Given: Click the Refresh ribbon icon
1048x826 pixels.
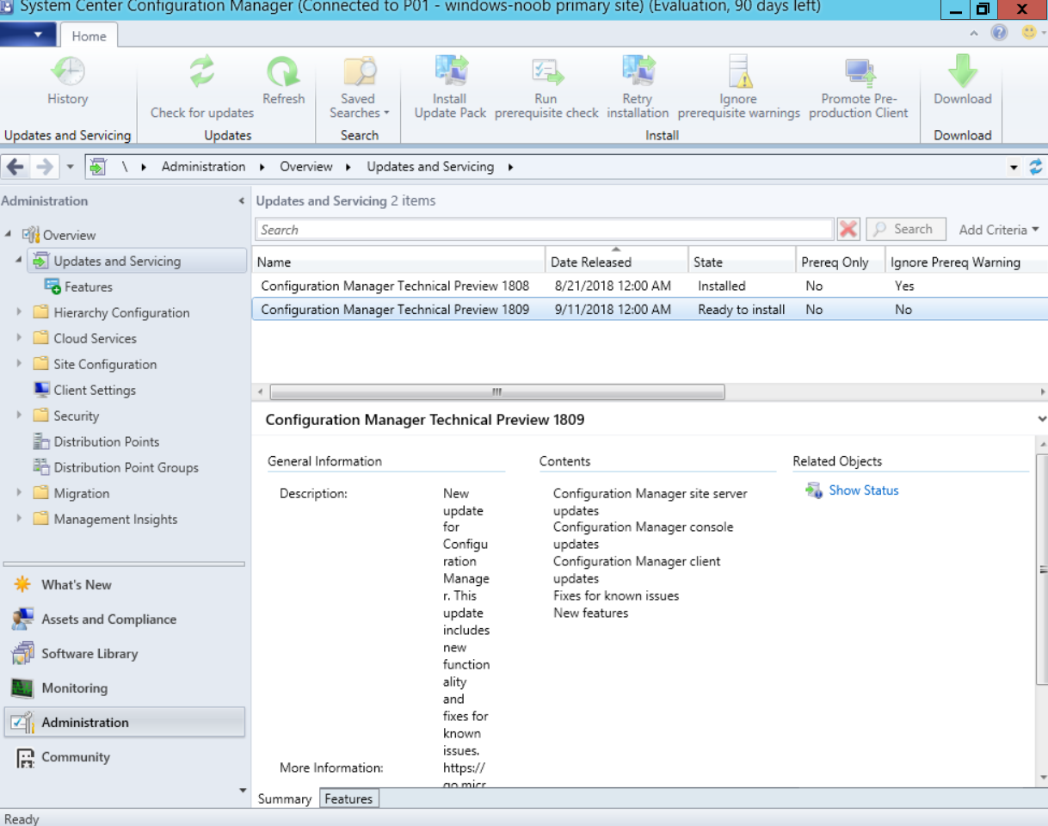Looking at the screenshot, I should pyautogui.click(x=283, y=71).
